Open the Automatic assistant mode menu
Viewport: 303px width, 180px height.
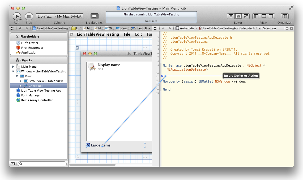click(185, 28)
